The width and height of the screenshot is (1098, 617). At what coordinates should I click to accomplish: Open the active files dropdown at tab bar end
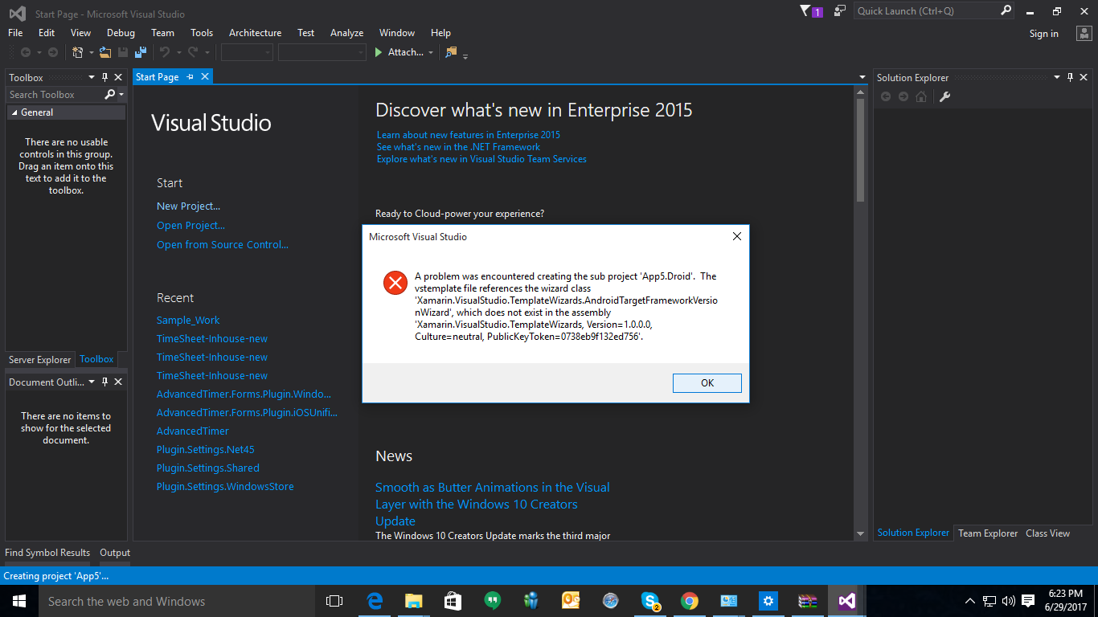coord(862,78)
